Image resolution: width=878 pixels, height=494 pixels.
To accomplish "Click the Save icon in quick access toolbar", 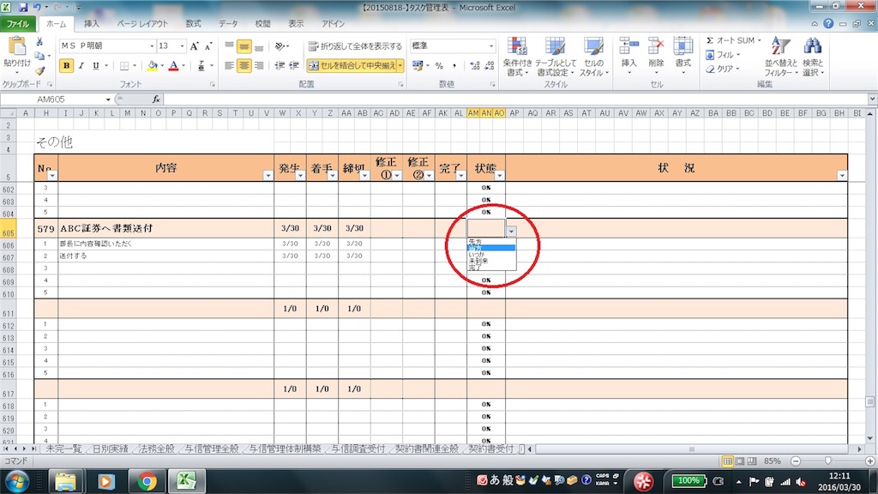I will 22,7.
